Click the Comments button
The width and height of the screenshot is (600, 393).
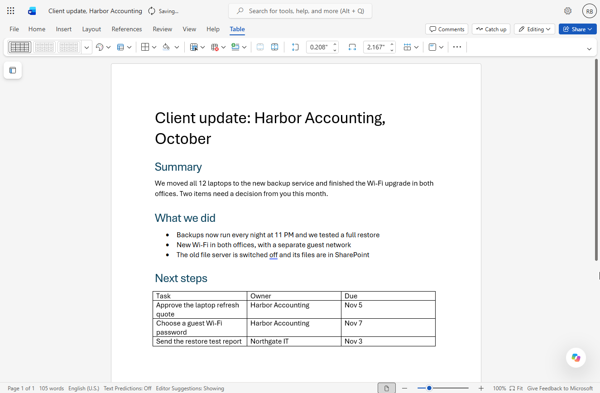[447, 29]
